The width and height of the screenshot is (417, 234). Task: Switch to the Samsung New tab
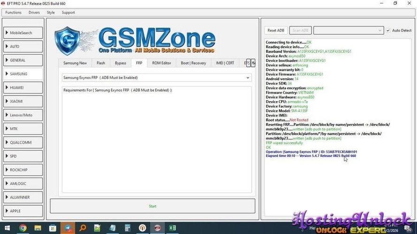pyautogui.click(x=75, y=63)
